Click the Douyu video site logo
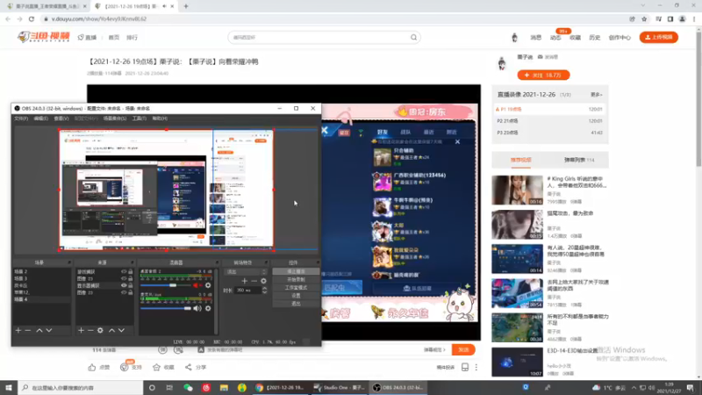The width and height of the screenshot is (702, 395). 44,37
